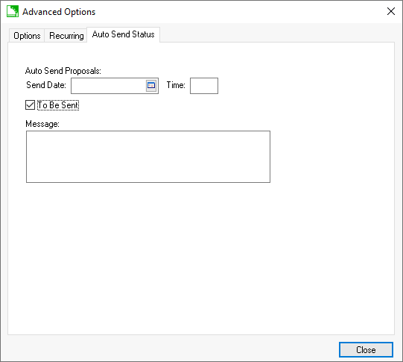Click the Close button
Viewport: 403px width, 362px height.
pos(366,349)
